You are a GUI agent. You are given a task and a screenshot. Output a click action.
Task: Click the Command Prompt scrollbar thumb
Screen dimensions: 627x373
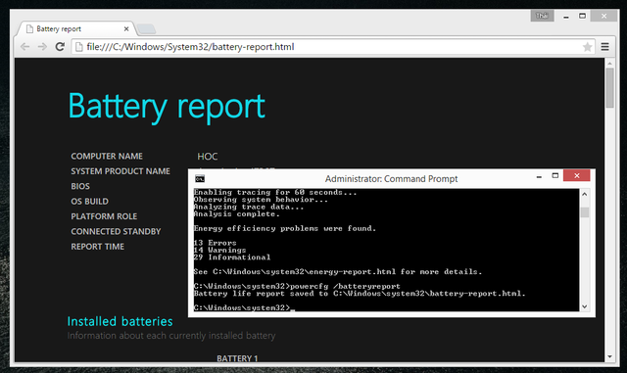[585, 212]
